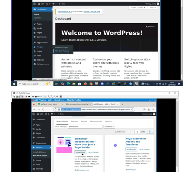Open Firefox from the Windows taskbar
This screenshot has height=172, width=189.
[85, 84]
